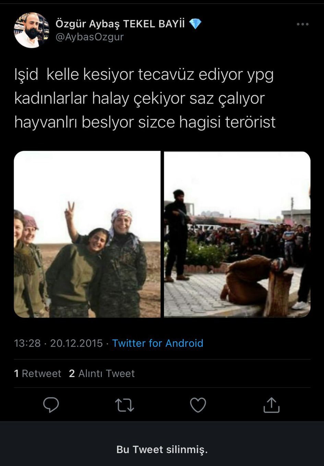Tap the blue diamond icon beside the name

(x=195, y=24)
